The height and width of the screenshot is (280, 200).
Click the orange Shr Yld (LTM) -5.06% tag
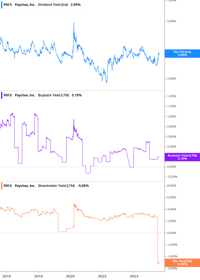tap(182, 263)
